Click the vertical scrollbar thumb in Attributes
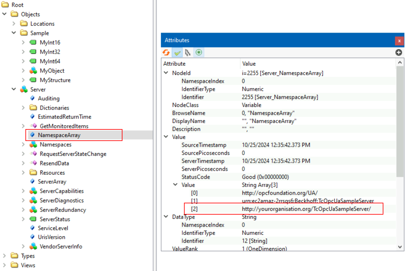 (x=400, y=122)
